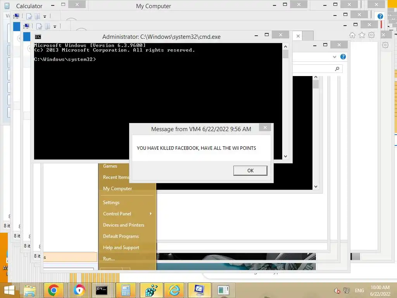This screenshot has height=298, width=397.
Task: Click the muted volume tray icon
Action: click(x=337, y=291)
